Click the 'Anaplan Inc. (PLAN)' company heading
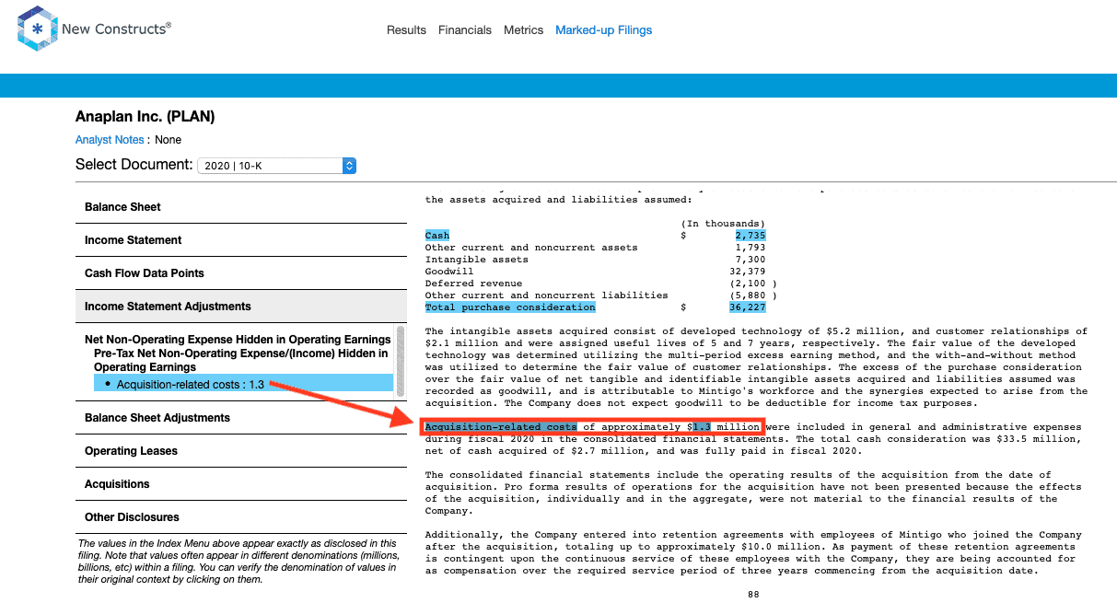 (145, 117)
